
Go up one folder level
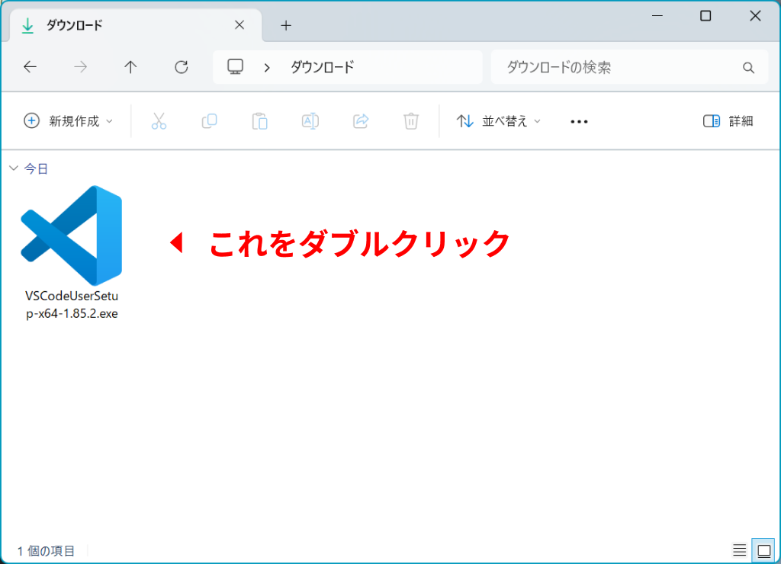(130, 67)
